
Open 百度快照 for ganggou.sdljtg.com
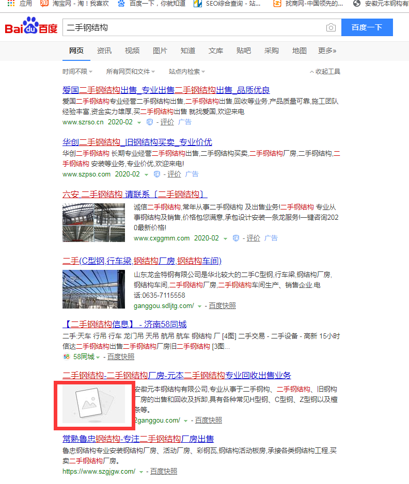[x=222, y=306]
